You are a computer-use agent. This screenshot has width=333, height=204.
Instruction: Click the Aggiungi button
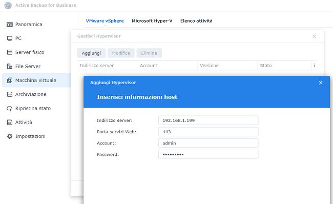[x=91, y=53]
